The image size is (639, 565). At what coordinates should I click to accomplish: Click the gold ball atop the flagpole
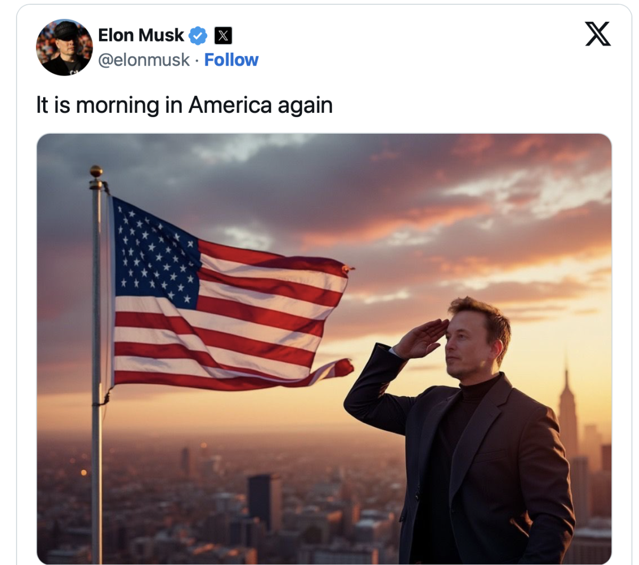(96, 171)
